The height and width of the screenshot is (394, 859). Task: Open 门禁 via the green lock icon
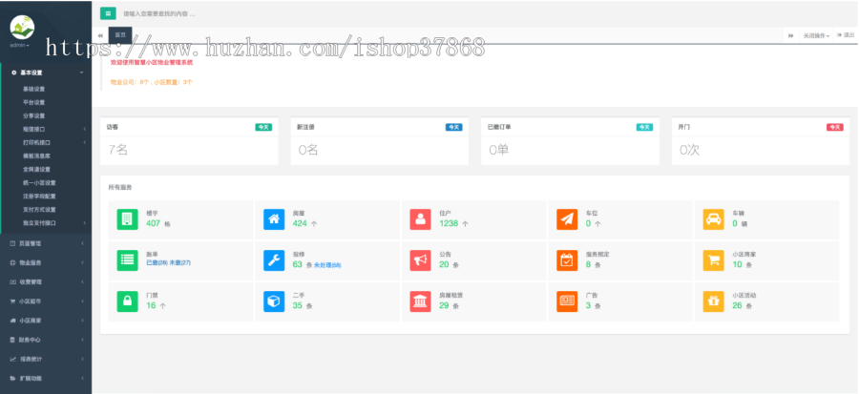pyautogui.click(x=127, y=301)
